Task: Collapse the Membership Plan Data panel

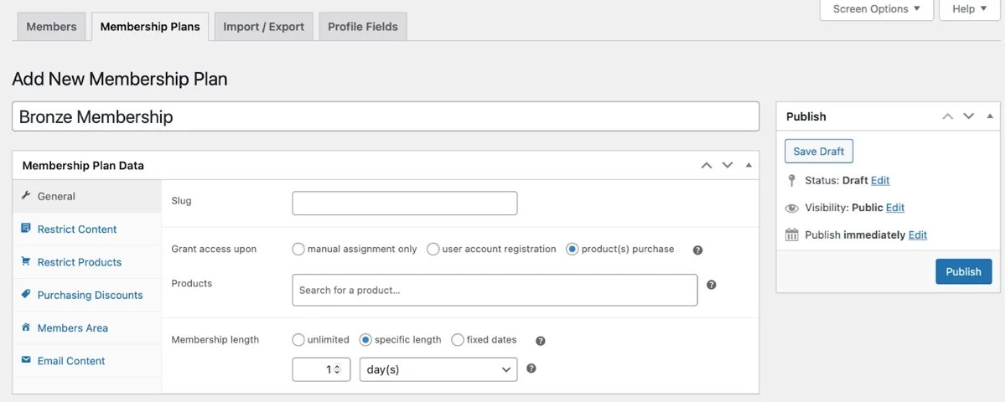Action: pos(748,165)
